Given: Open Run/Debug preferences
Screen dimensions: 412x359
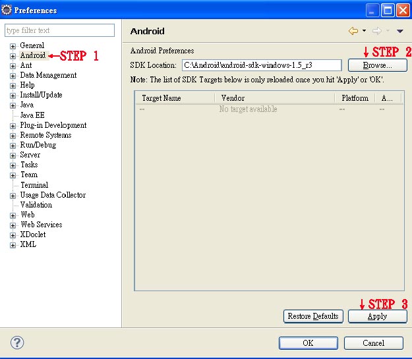Looking at the screenshot, I should pos(38,145).
